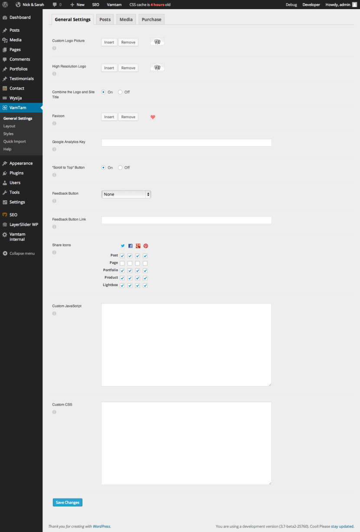The height and width of the screenshot is (532, 360).
Task: Uncheck Pinterest checkbox for Lightbox row
Action: click(145, 286)
